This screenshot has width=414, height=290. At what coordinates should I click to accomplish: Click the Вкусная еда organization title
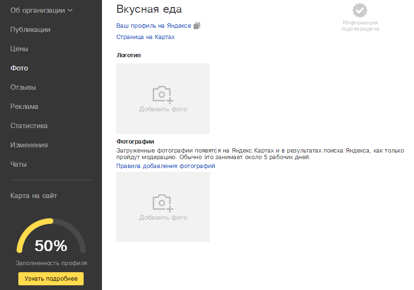click(149, 9)
